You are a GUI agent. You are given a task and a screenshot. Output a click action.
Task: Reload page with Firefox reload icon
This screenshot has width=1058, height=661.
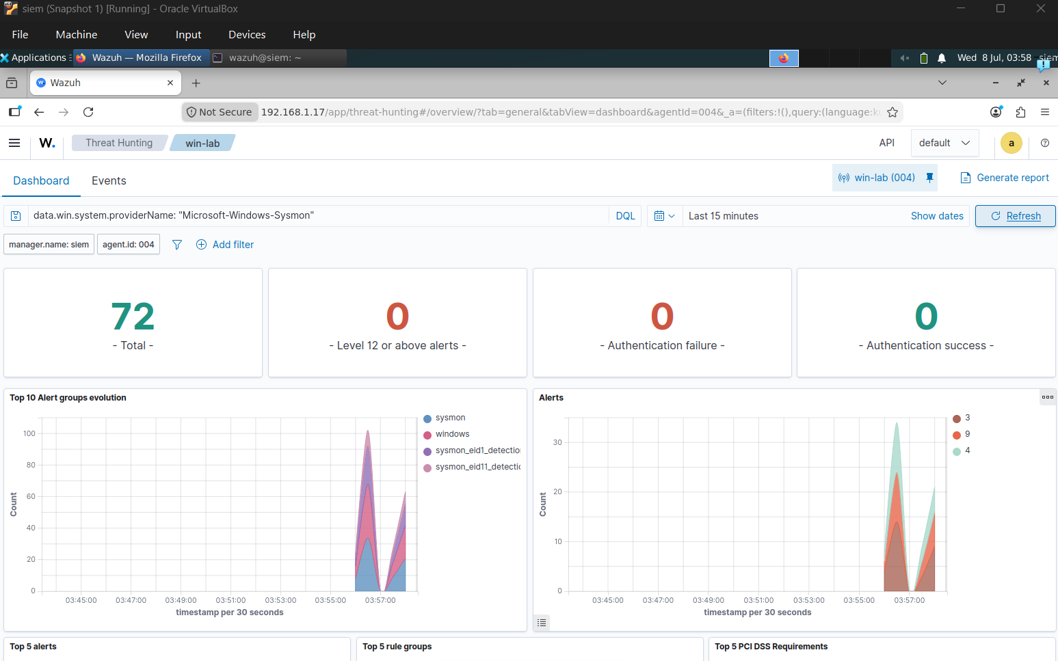click(88, 112)
